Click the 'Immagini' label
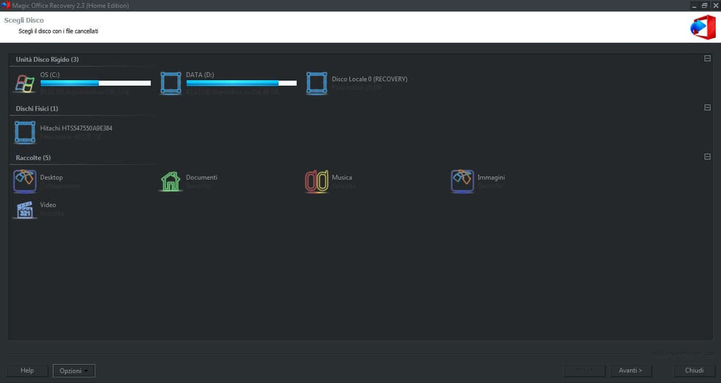 pos(491,177)
